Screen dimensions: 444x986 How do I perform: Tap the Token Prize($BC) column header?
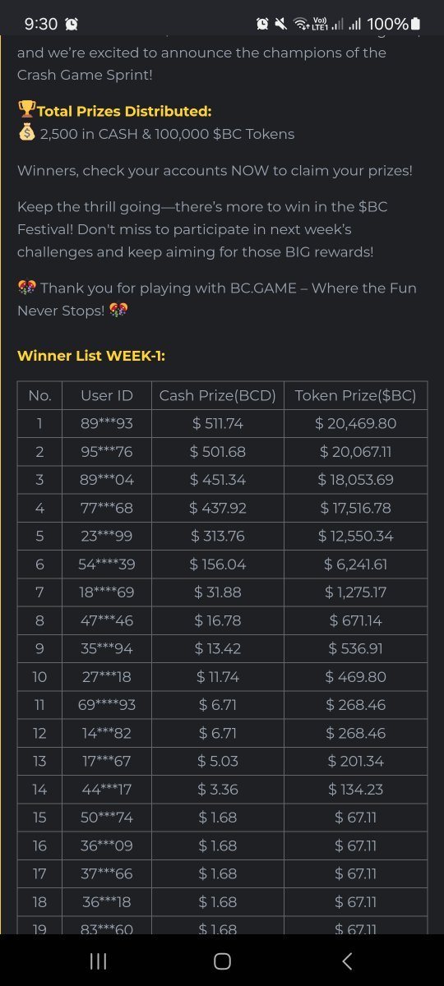click(355, 395)
